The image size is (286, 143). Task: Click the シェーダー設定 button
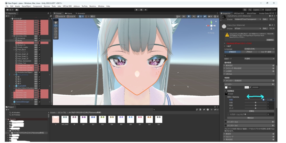pyautogui.click(x=266, y=52)
